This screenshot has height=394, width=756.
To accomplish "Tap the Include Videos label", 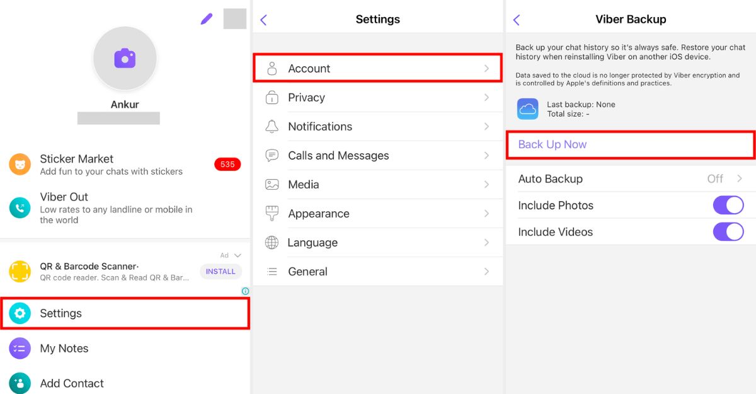I will coord(556,232).
